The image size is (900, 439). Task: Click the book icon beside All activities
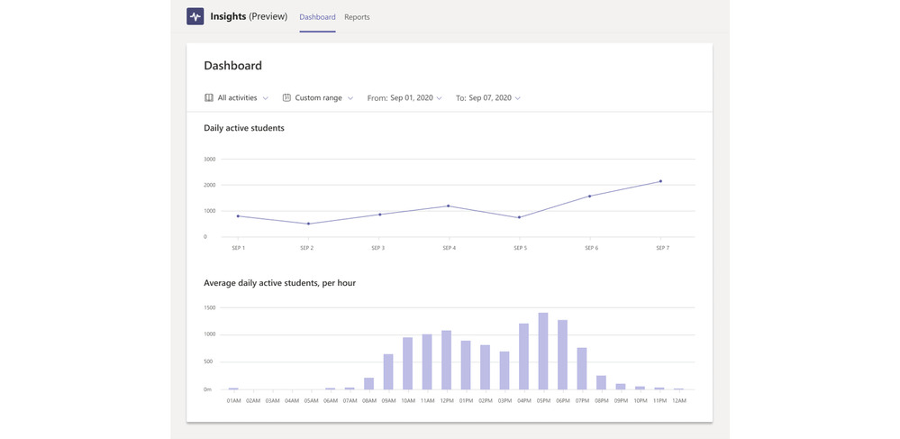(x=209, y=97)
